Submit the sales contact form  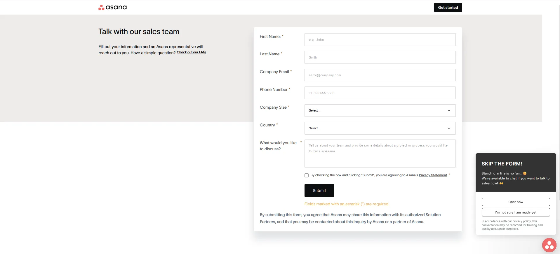[319, 190]
